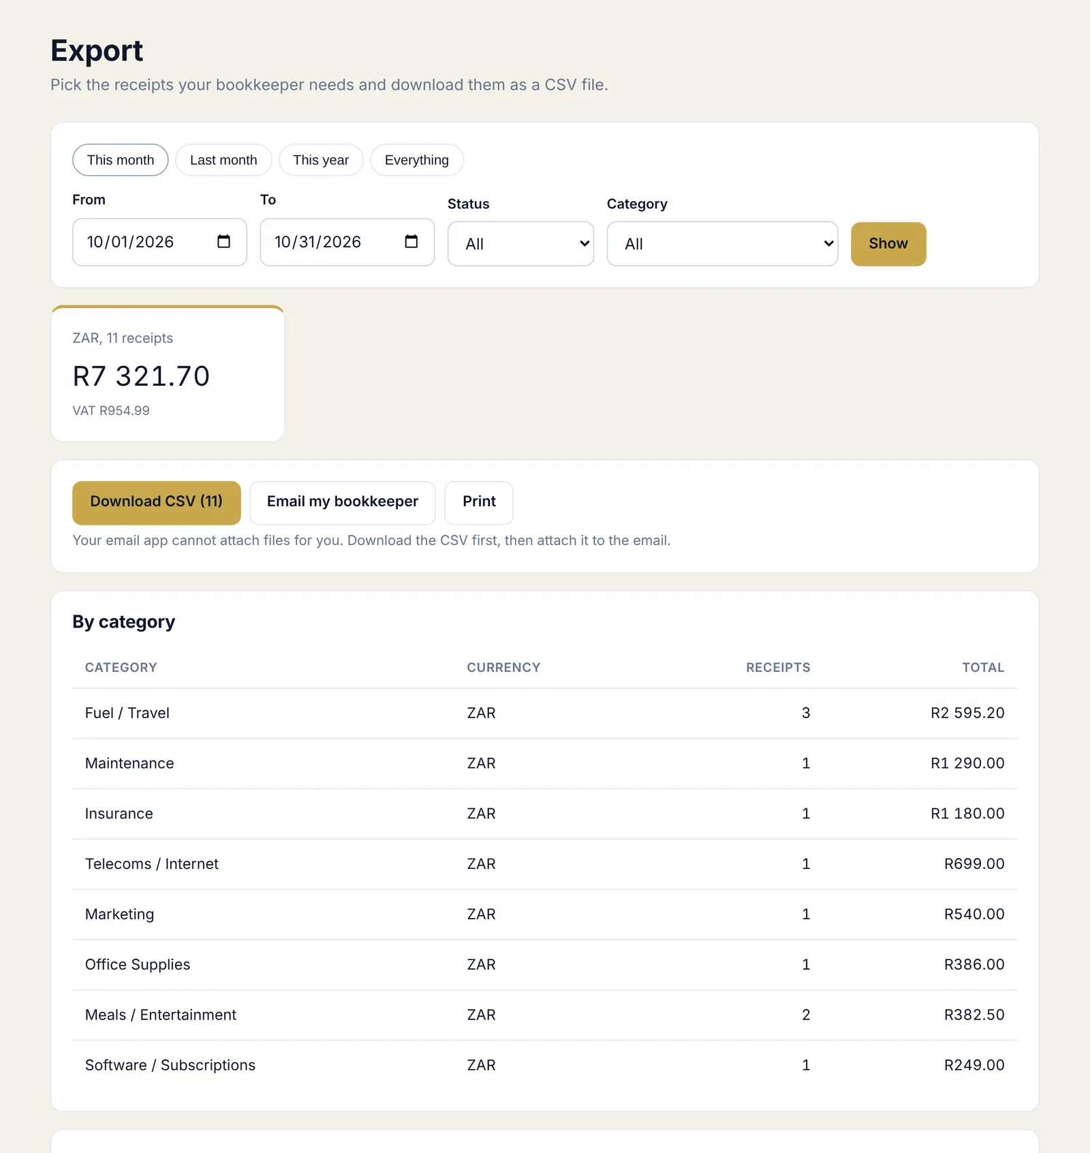
Task: Click the R699.00 total value
Action: pos(974,864)
